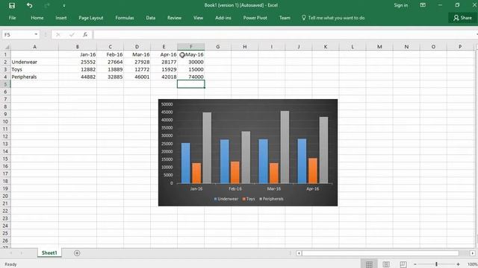Screen dimensions: 478x268
Task: Open the Formulas tab
Action: pos(125,18)
